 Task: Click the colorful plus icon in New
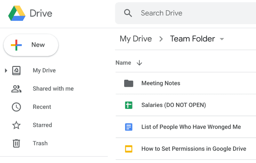coord(16,45)
